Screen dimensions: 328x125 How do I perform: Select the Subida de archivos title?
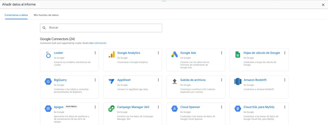pos(193,80)
